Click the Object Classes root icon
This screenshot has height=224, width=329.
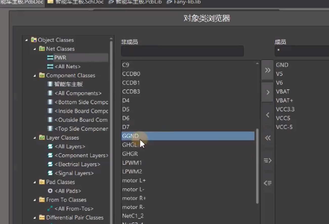(34, 40)
